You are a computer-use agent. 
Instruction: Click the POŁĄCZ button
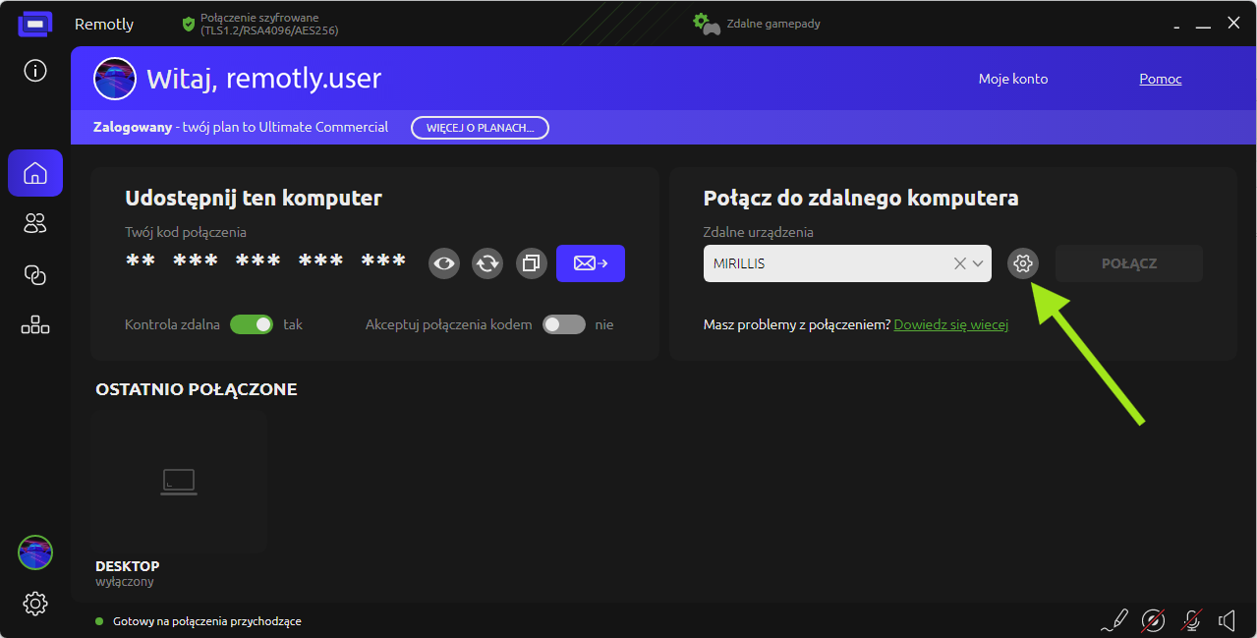[x=1129, y=263]
